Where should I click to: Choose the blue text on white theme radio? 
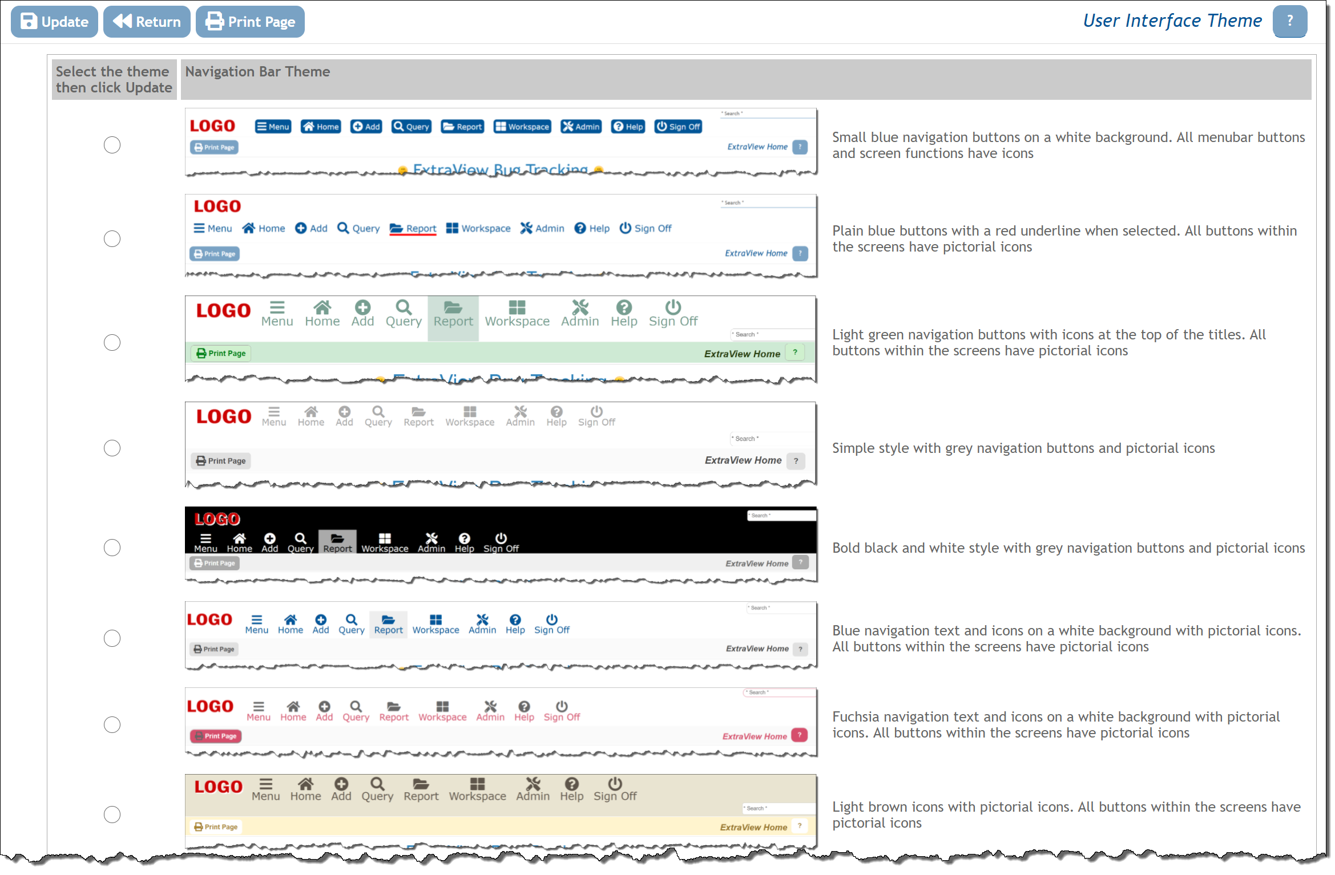(112, 638)
